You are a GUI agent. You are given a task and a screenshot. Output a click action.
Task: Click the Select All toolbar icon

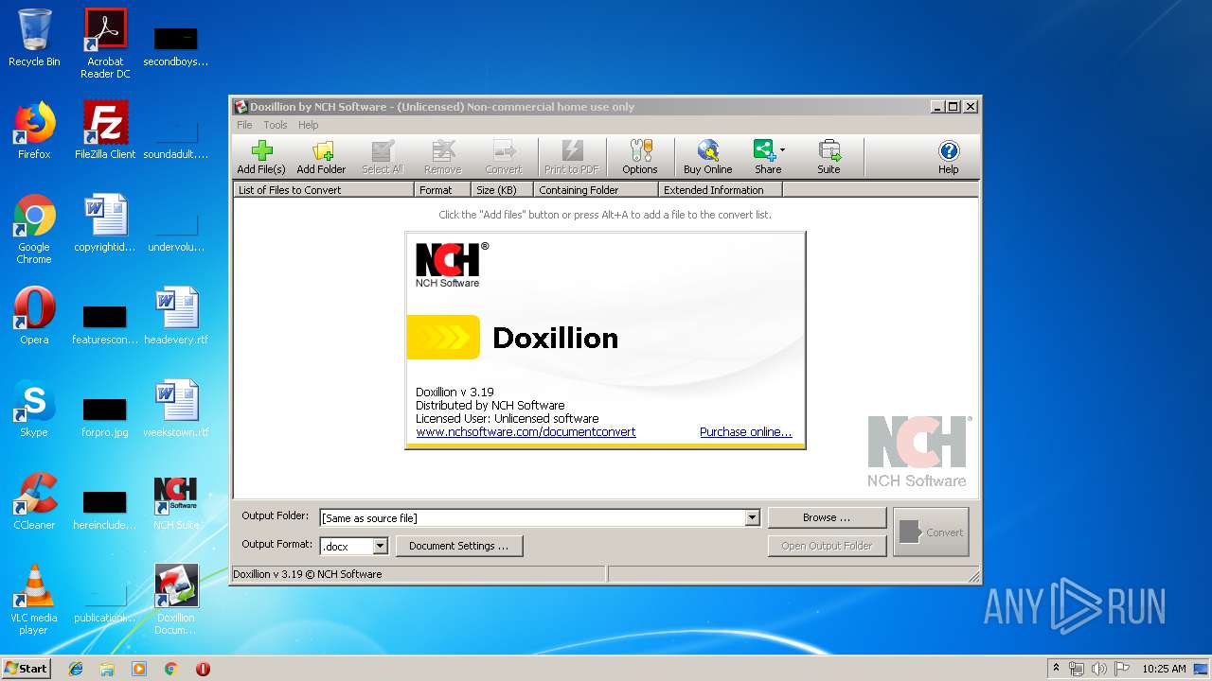383,157
